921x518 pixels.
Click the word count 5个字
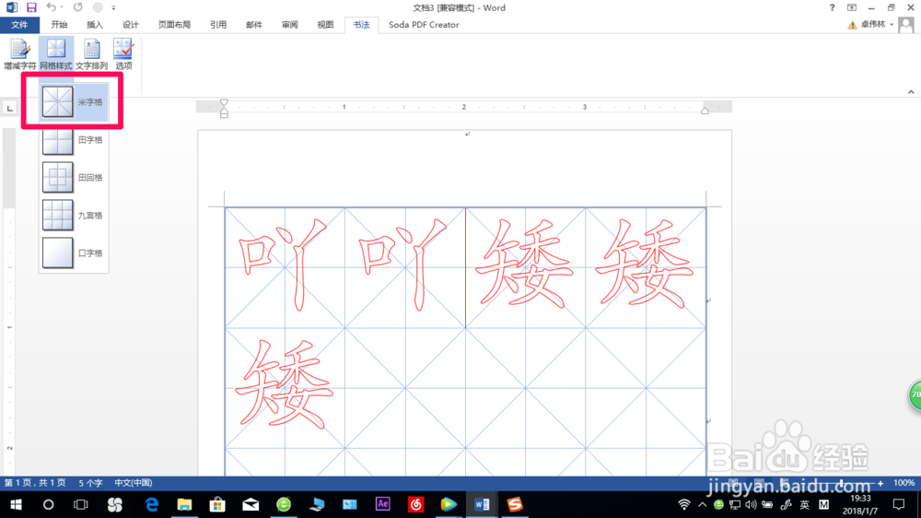click(90, 483)
